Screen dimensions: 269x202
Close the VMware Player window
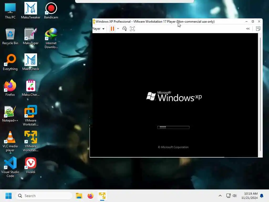click(x=259, y=22)
